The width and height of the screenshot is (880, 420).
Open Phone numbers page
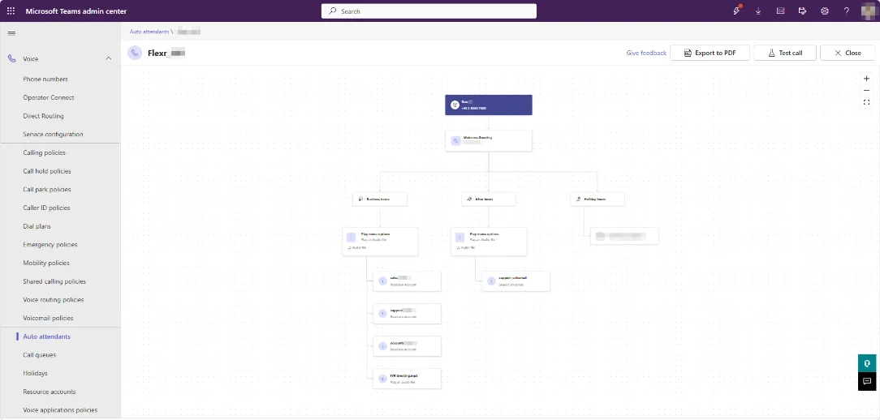tap(45, 79)
